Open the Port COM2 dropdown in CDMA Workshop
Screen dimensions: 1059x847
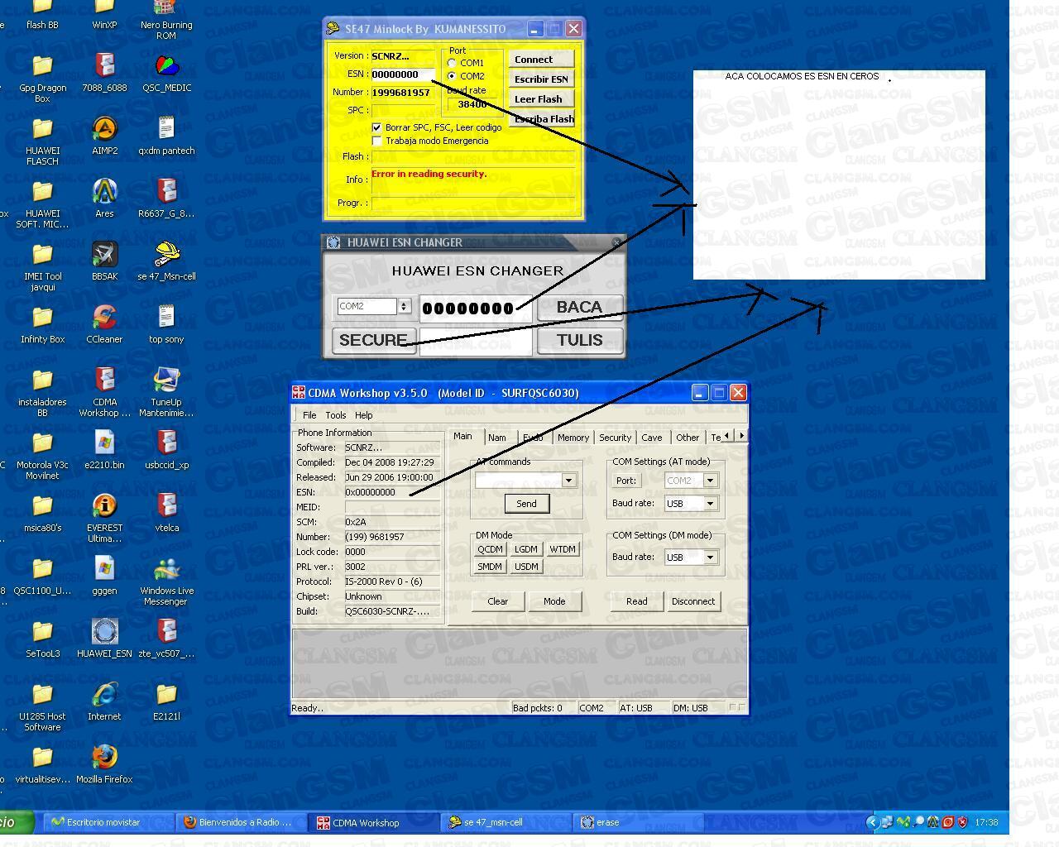click(x=710, y=481)
